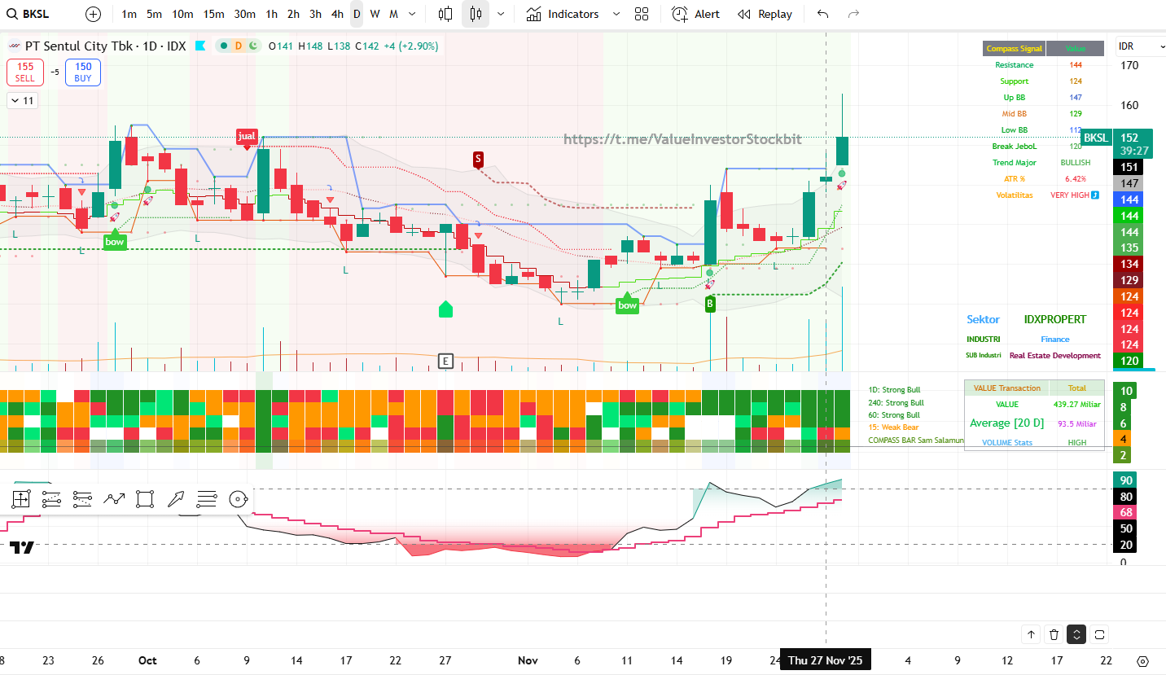Viewport: 1166px width, 675px height.
Task: Click the redo arrow icon
Action: 853,14
